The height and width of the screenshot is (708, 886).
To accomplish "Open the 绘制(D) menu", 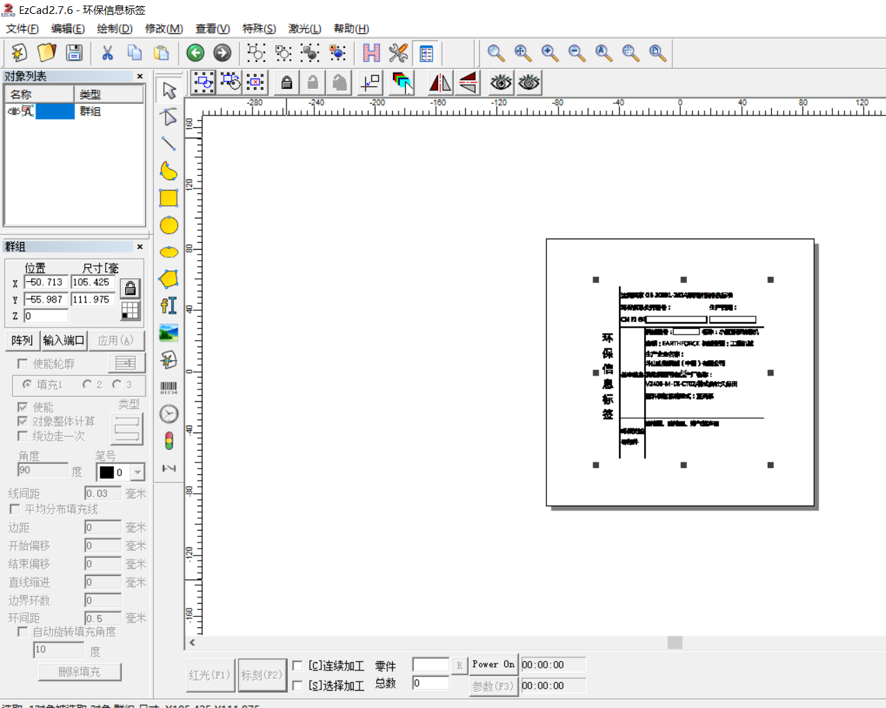I will (115, 29).
